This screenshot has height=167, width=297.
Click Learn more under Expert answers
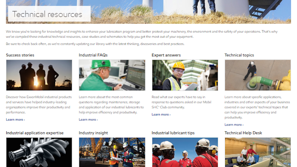(161, 114)
